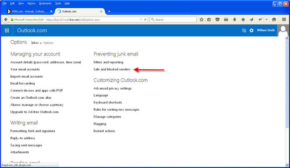This screenshot has width=290, height=168.
Task: Select the Outlook.com tab
Action: click(x=80, y=12)
